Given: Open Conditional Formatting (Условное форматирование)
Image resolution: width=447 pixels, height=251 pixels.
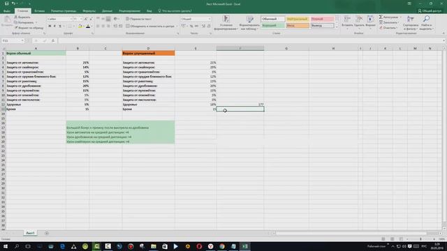Looking at the screenshot, I should tap(226, 23).
